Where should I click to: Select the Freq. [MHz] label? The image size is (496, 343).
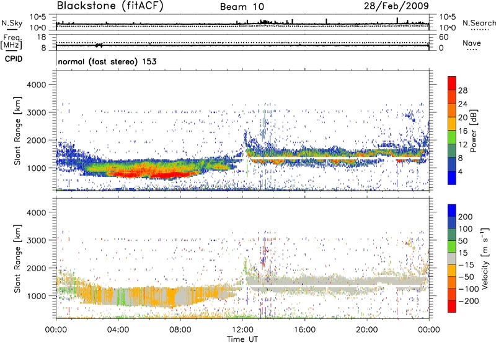pos(11,42)
